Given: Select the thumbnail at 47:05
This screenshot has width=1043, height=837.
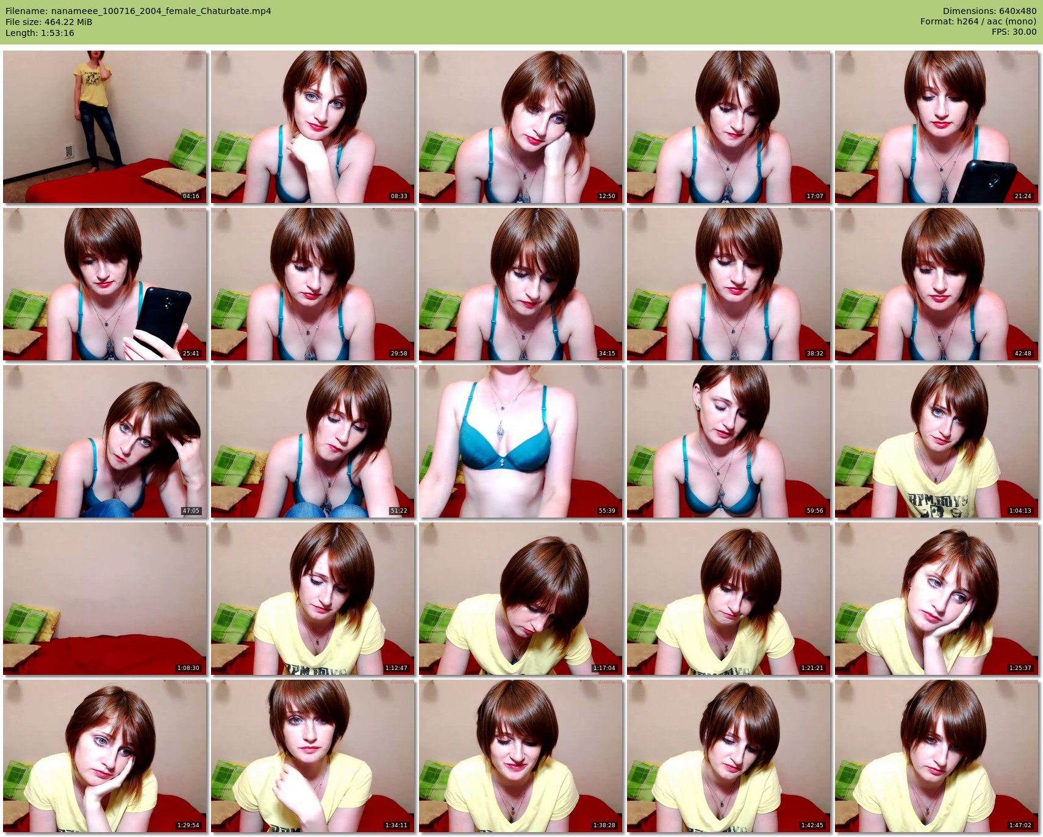Looking at the screenshot, I should 105,441.
